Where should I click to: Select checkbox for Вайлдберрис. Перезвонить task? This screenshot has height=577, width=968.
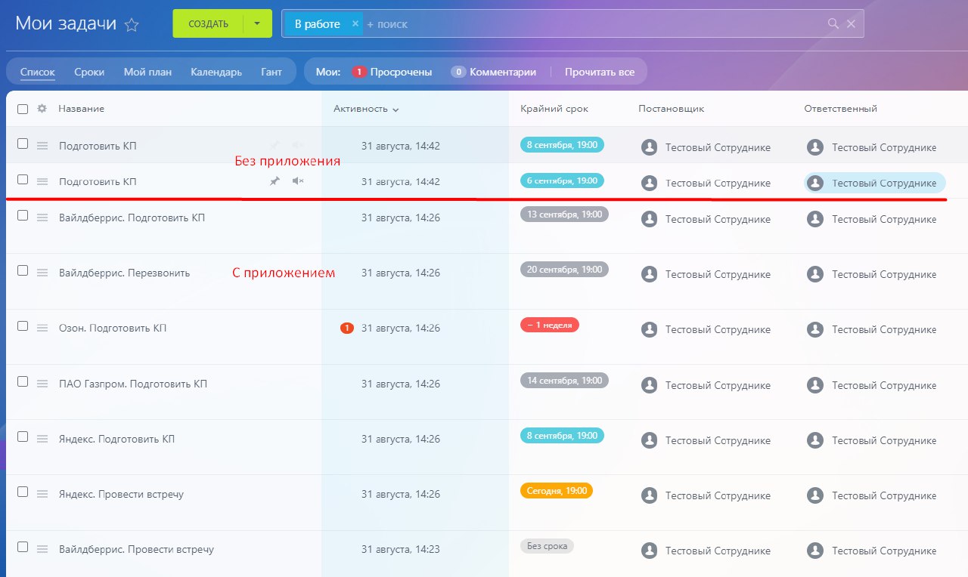[23, 270]
